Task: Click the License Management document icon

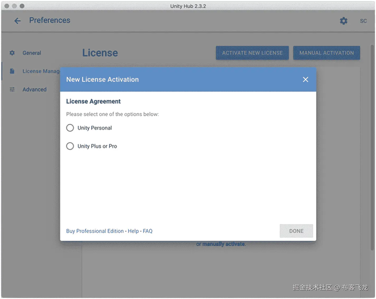Action: point(12,71)
